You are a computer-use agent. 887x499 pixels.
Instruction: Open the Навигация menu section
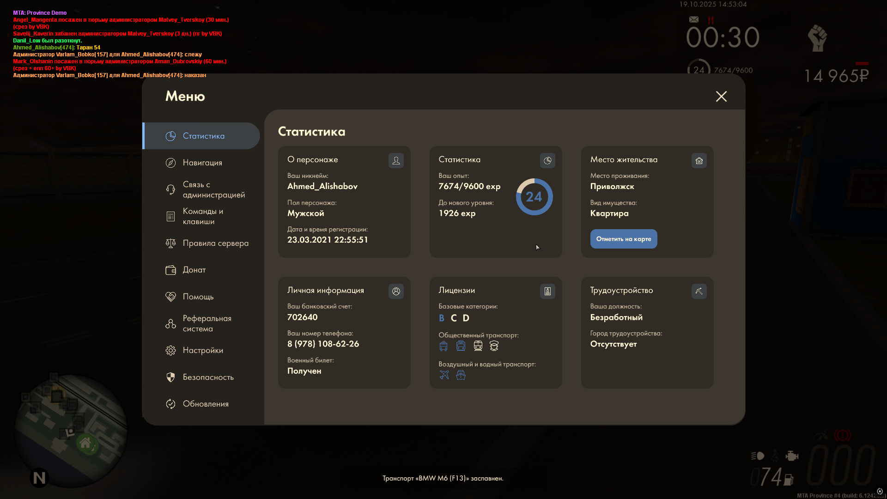click(202, 163)
